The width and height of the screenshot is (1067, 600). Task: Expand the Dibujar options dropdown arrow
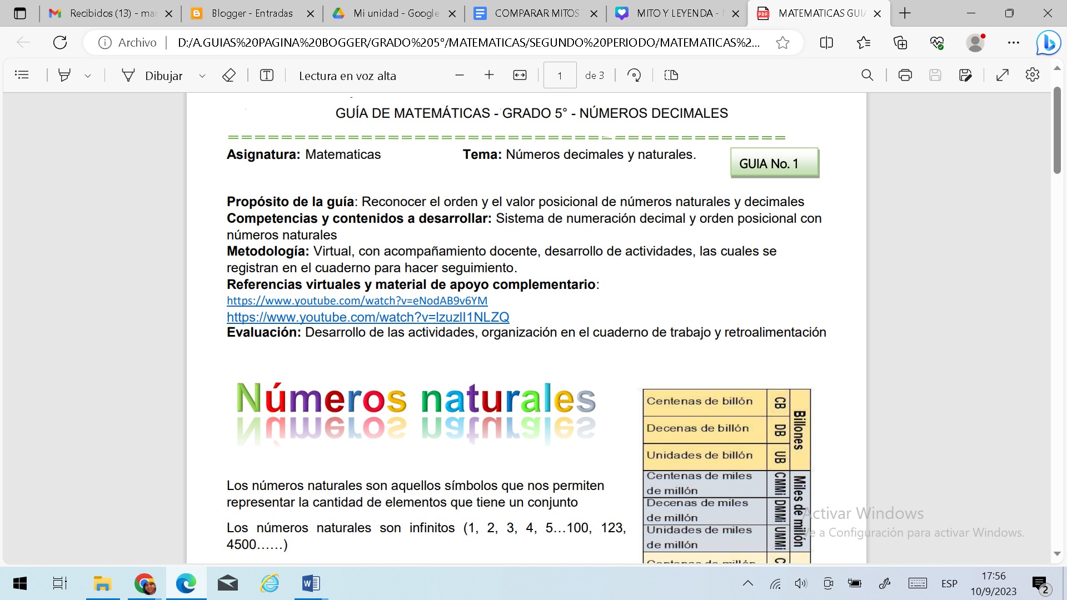pyautogui.click(x=202, y=76)
